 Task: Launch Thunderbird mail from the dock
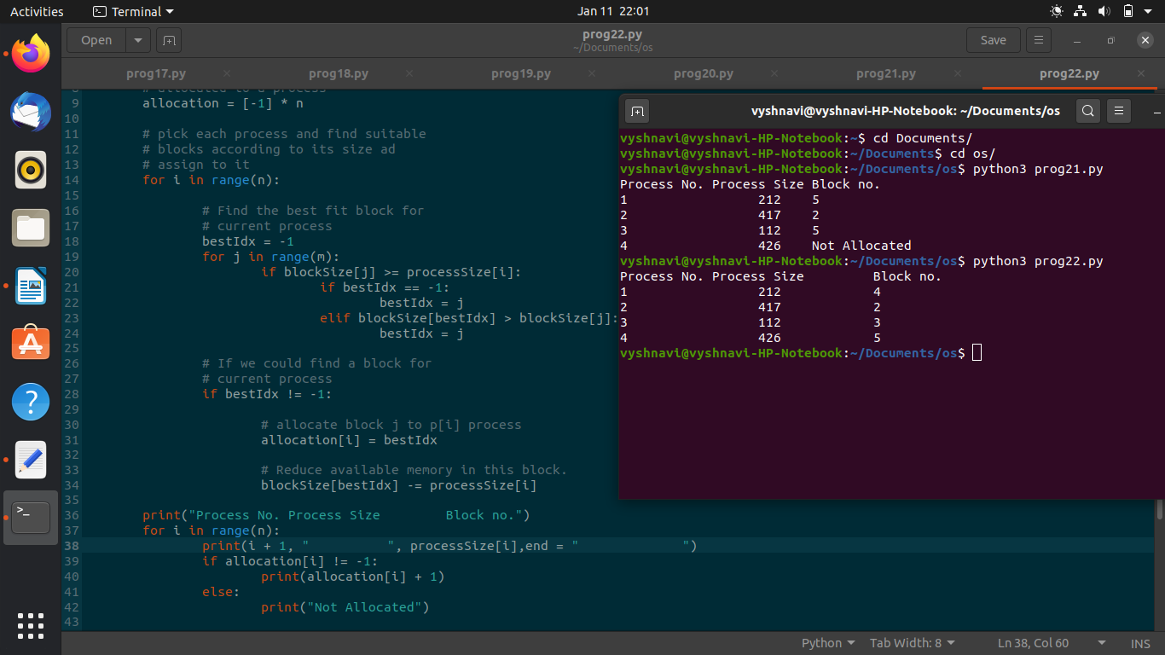coord(31,112)
